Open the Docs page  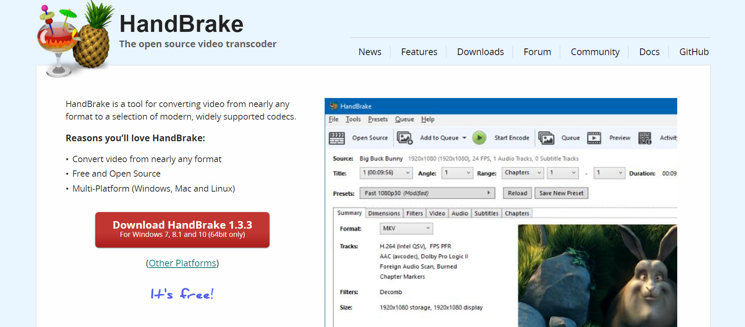tap(649, 52)
